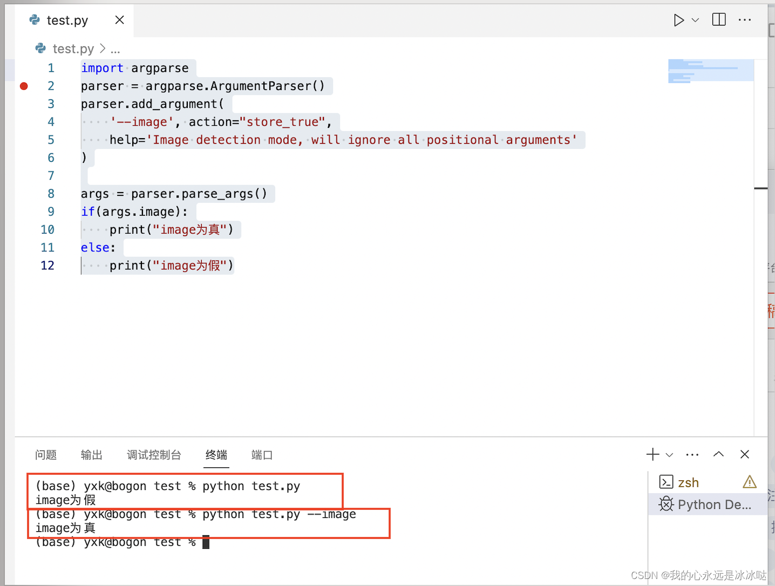
Task: Run the test.py file with the play icon
Action: tap(679, 19)
